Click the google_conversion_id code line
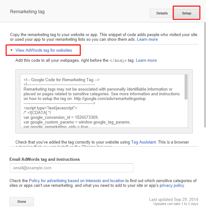The image size is (206, 215). point(61,117)
